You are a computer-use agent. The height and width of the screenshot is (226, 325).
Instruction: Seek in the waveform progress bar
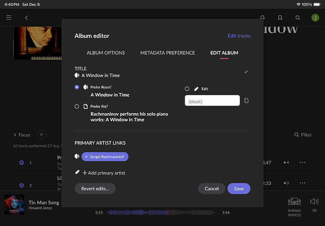coord(162,212)
